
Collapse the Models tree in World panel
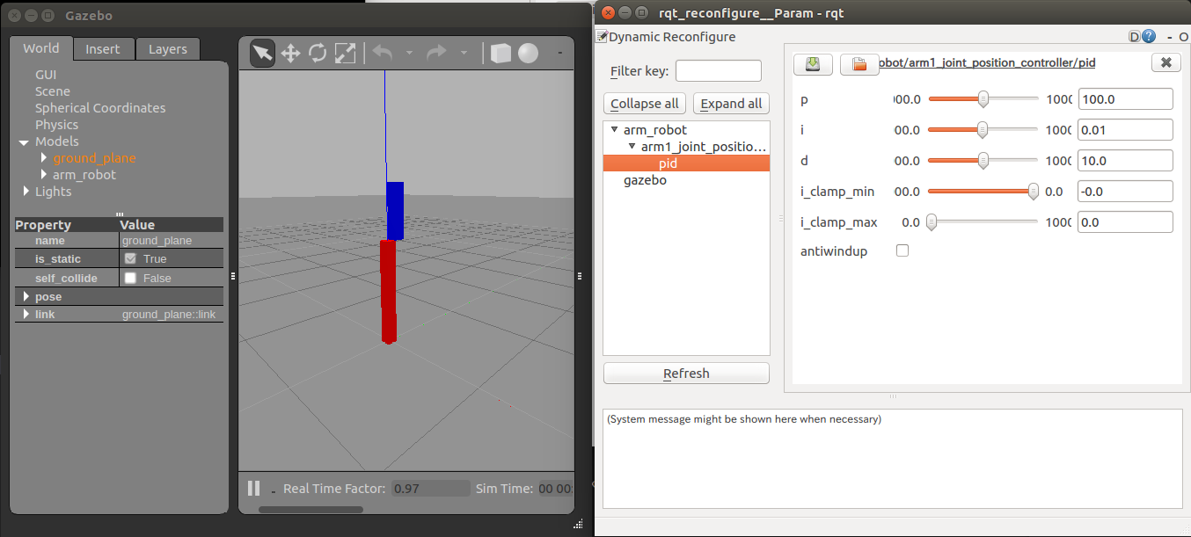click(24, 141)
